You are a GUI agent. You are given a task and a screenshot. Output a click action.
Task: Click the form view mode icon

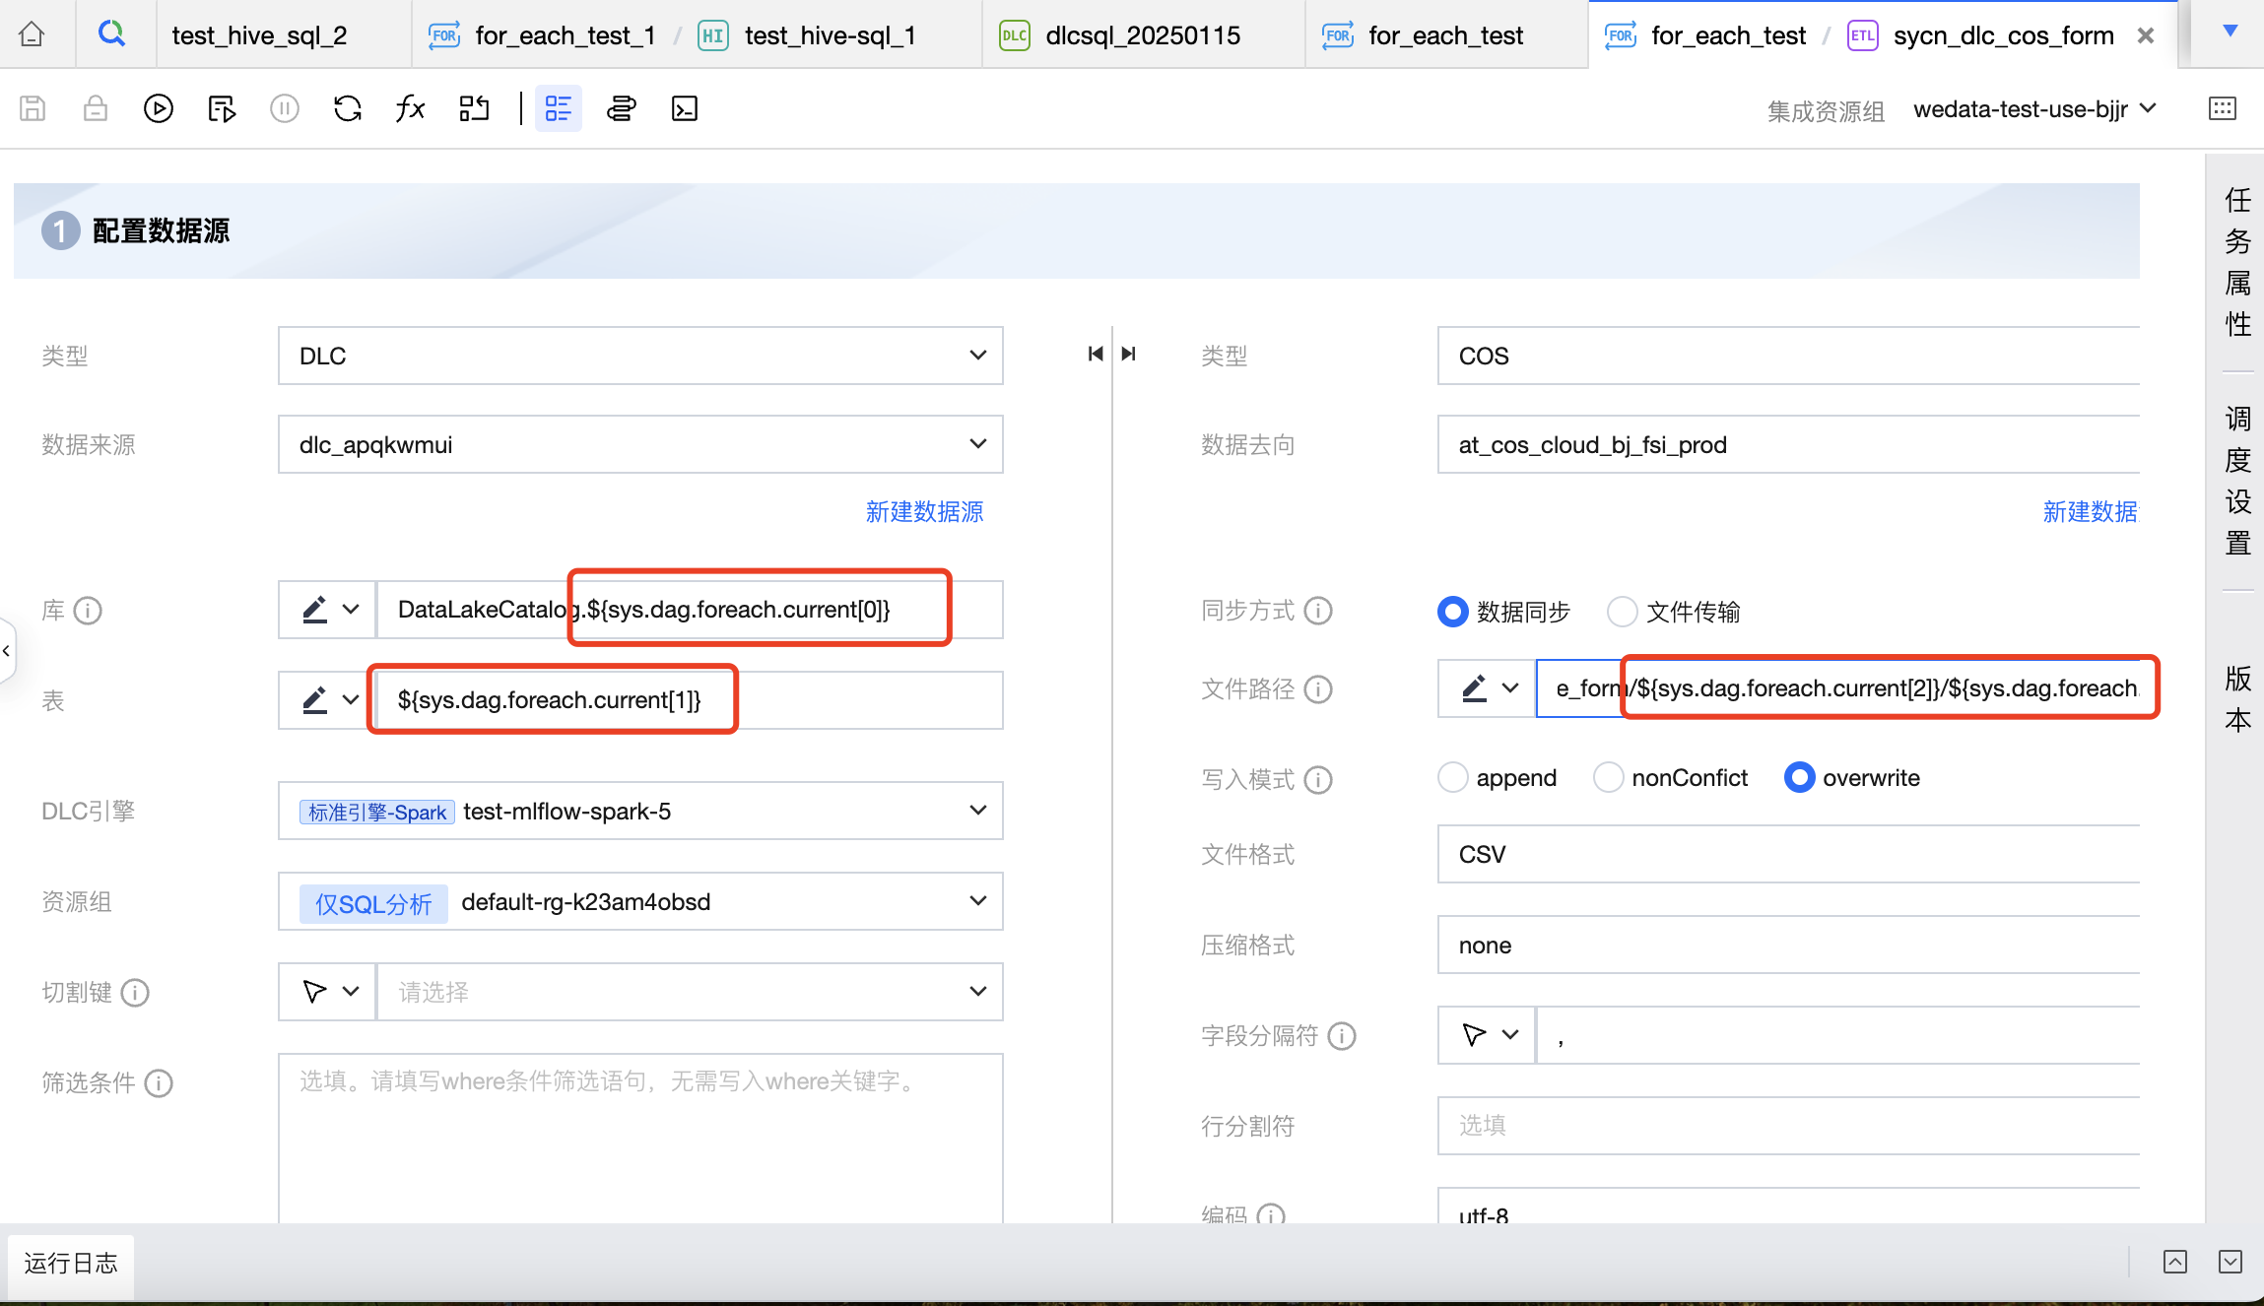pos(558,108)
